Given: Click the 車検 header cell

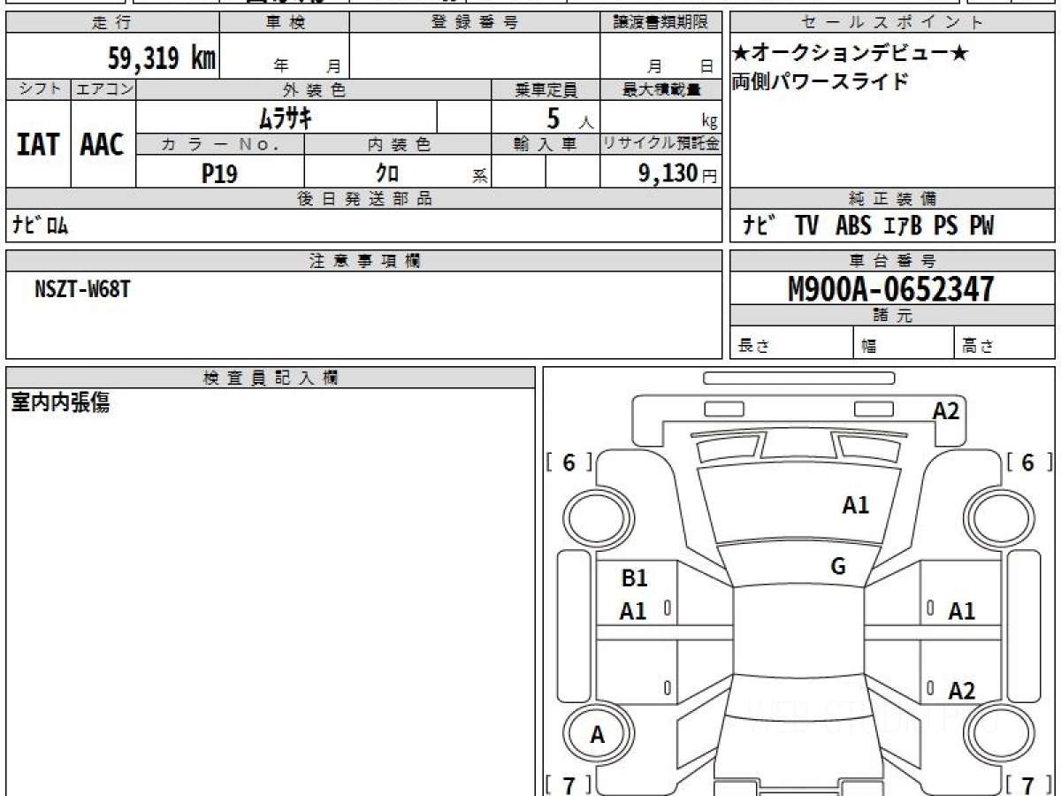Looking at the screenshot, I should tap(285, 23).
